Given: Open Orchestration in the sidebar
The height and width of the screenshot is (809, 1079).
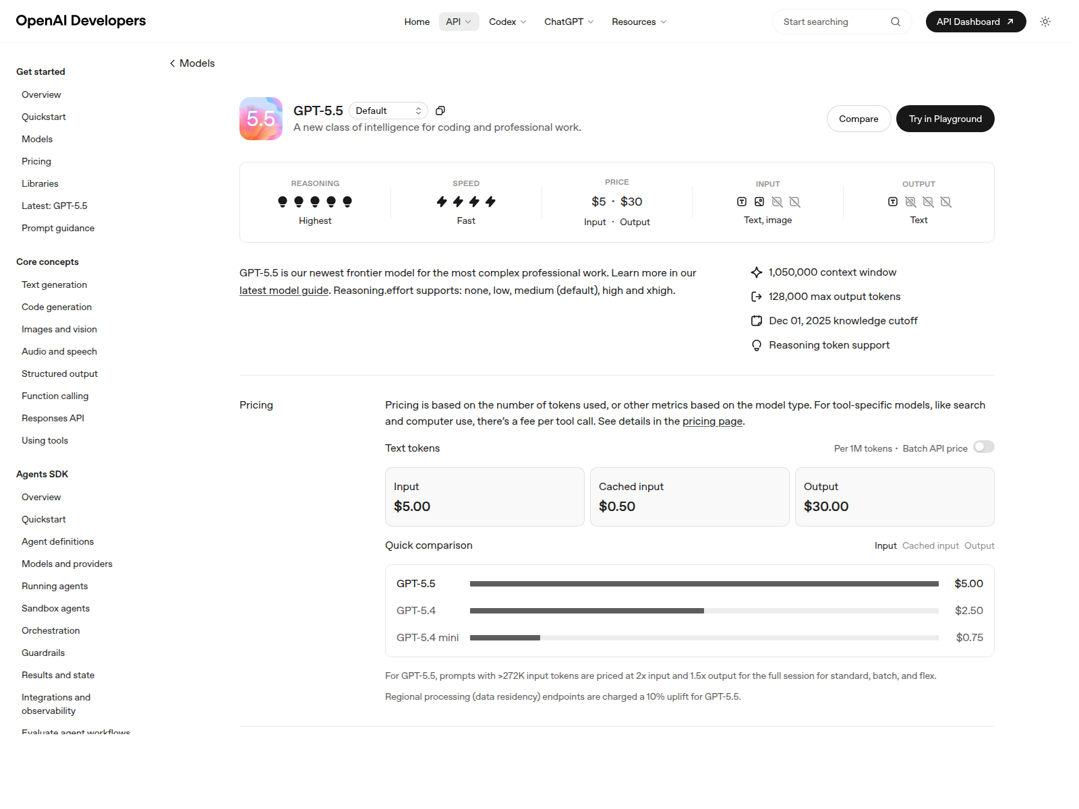Looking at the screenshot, I should 51,630.
